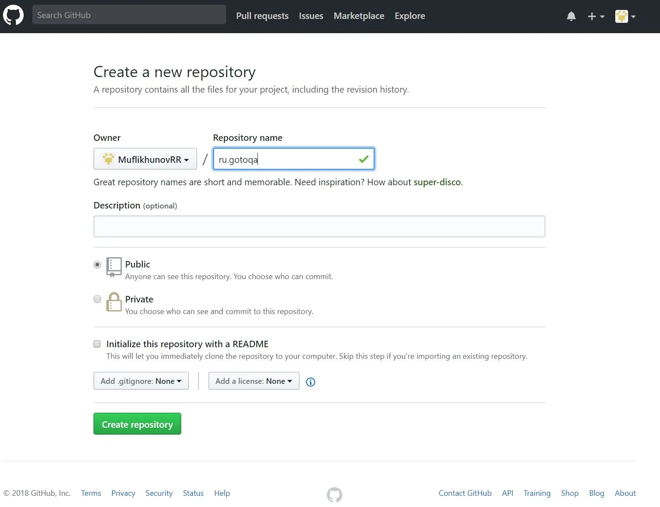Expand the Owner MuflikhunovRR dropdown
660x507 pixels.
tap(145, 159)
